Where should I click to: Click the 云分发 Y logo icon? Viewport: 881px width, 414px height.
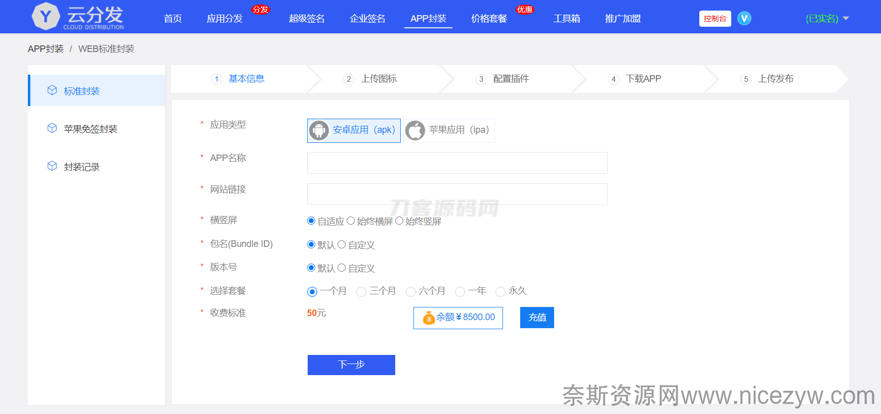(46, 16)
